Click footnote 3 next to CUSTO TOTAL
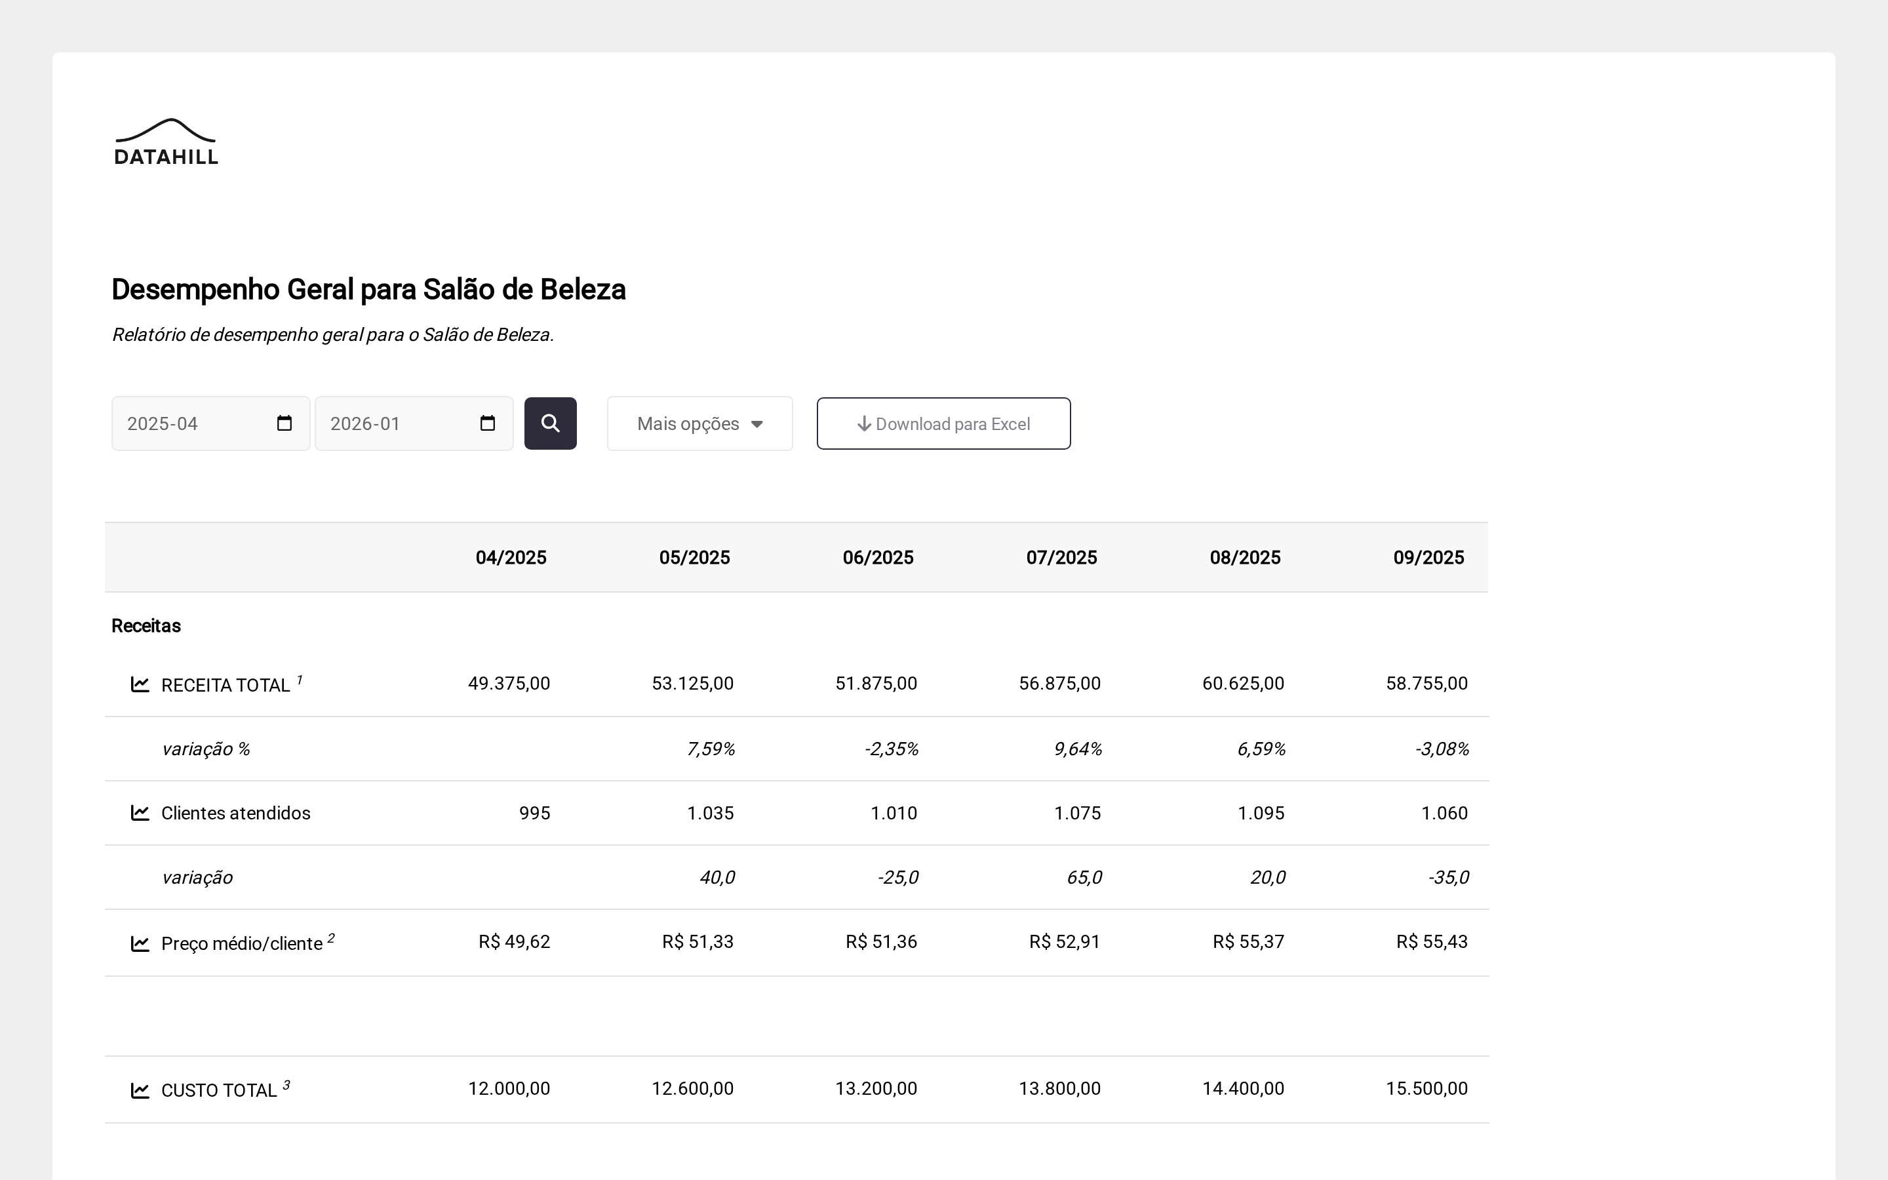Viewport: 1888px width, 1180px height. (286, 1085)
